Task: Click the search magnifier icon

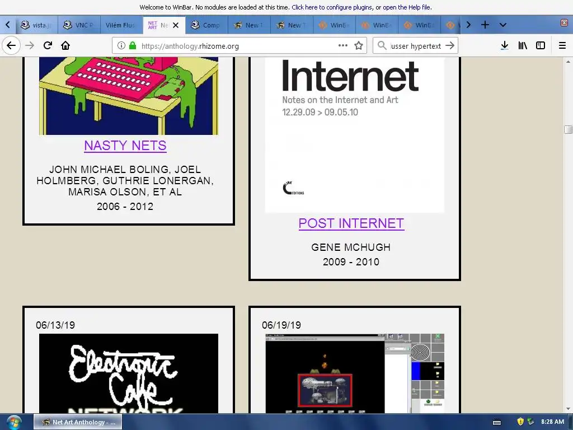Action: coord(382,45)
